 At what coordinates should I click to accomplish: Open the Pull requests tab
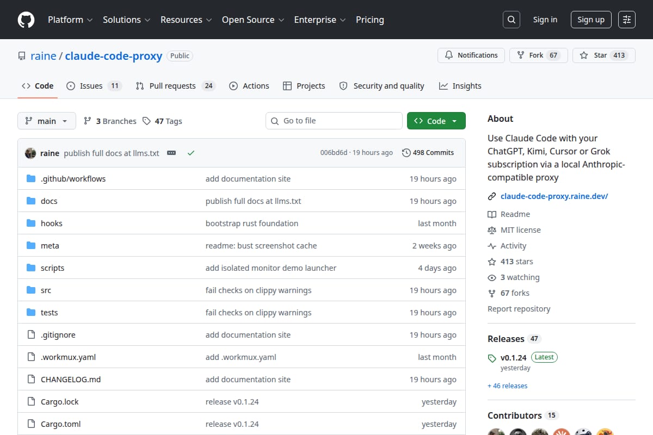click(176, 86)
